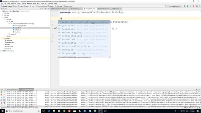Image resolution: width=201 pixels, height=113 pixels.
Task: Click the Make Project build icon
Action: (x=166, y=6)
